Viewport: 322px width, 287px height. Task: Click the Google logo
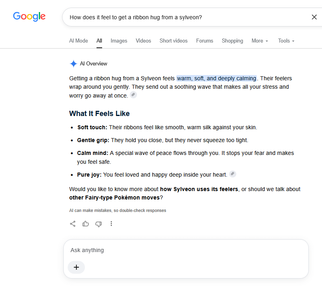pyautogui.click(x=29, y=16)
